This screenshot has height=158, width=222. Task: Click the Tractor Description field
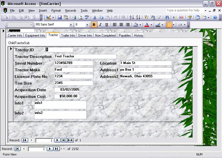pyautogui.click(x=85, y=57)
